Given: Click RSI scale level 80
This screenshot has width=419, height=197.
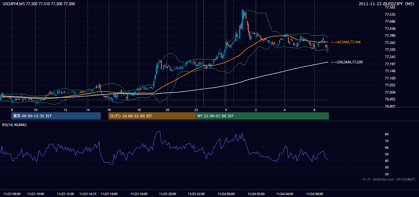Looking at the screenshot, I should tap(387, 134).
